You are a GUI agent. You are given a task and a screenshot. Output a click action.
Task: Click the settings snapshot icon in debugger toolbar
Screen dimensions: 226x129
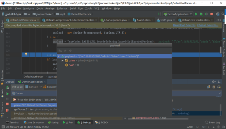[214, 87]
